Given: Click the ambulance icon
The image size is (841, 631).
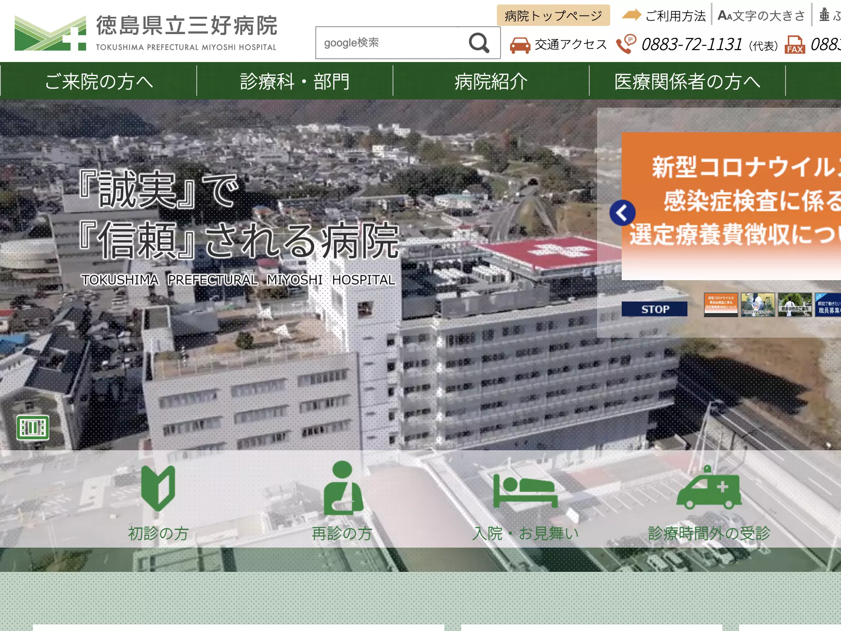Looking at the screenshot, I should pos(709,488).
